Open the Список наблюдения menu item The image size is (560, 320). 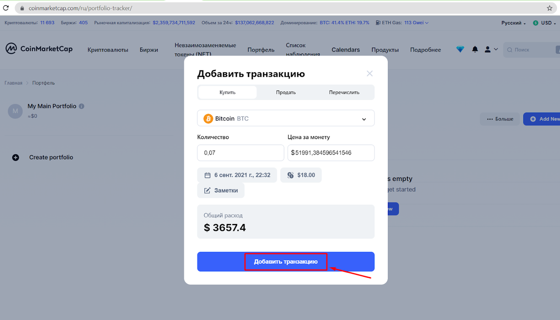tap(303, 50)
